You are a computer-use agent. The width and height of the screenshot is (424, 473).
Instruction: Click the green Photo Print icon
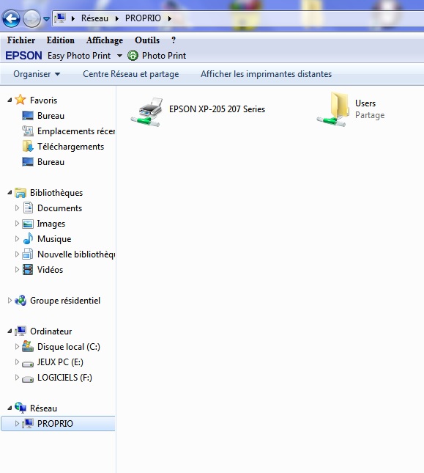pos(133,56)
